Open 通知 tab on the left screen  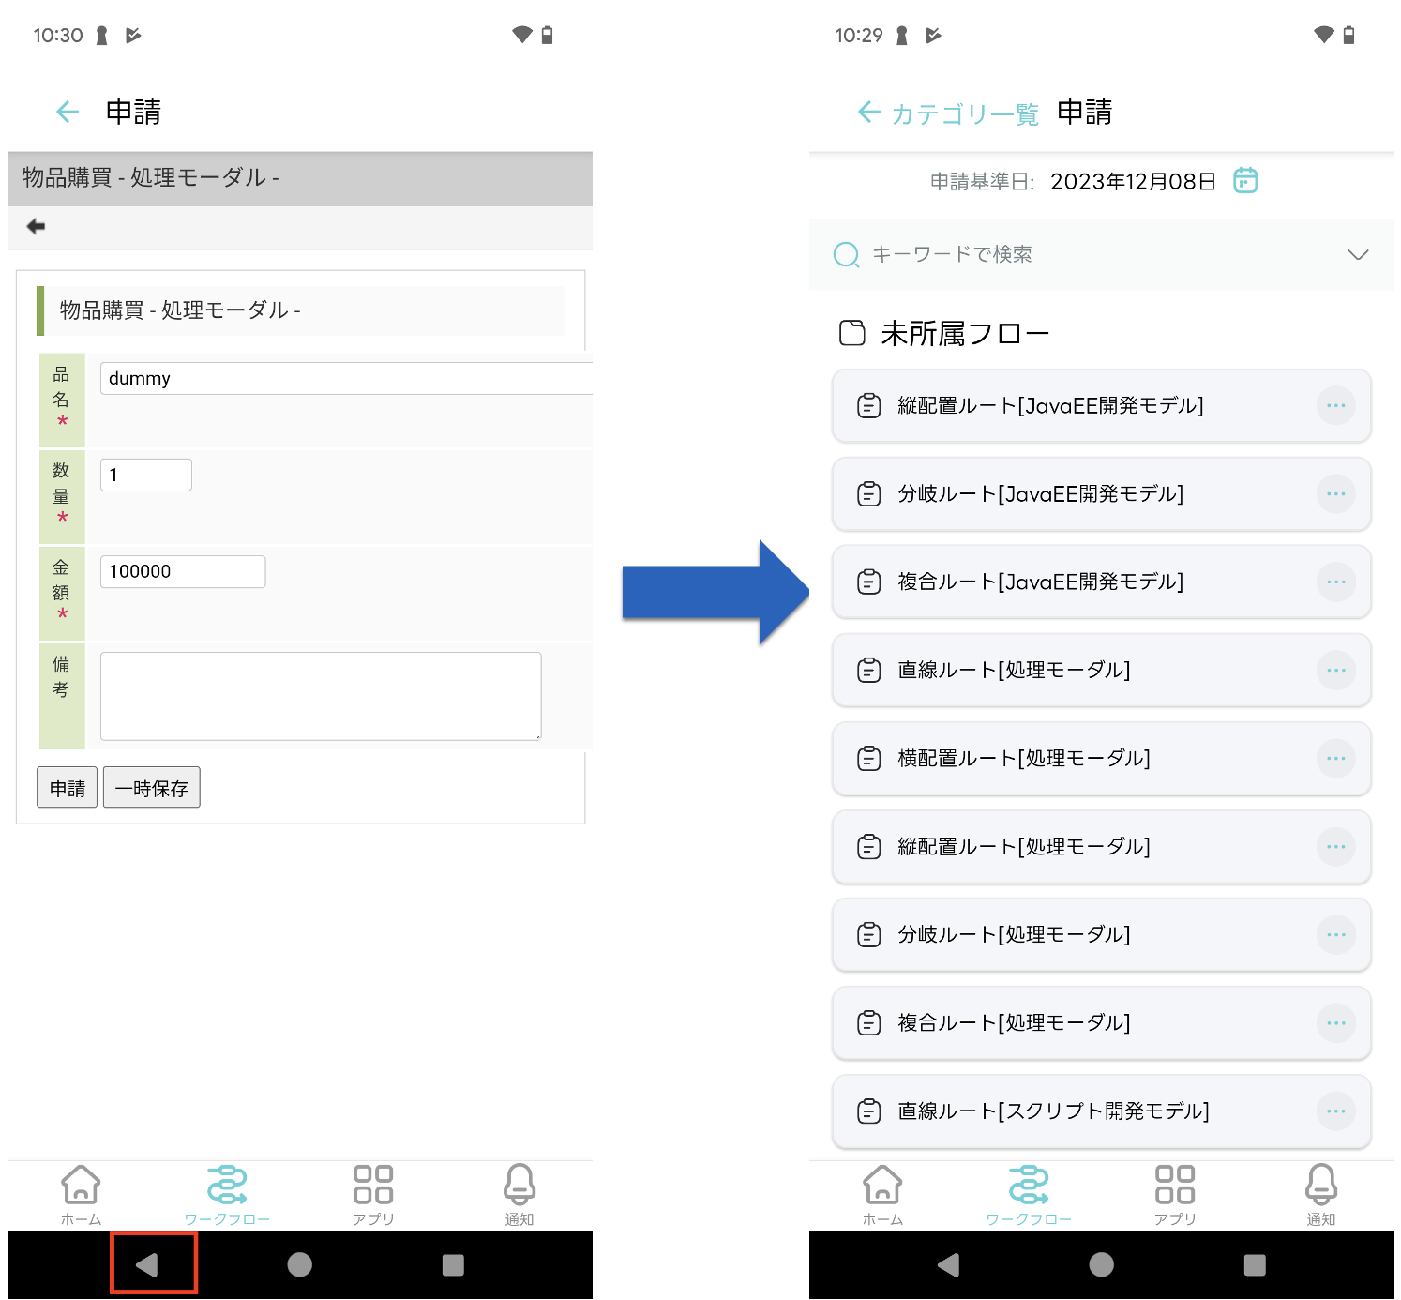[520, 1195]
